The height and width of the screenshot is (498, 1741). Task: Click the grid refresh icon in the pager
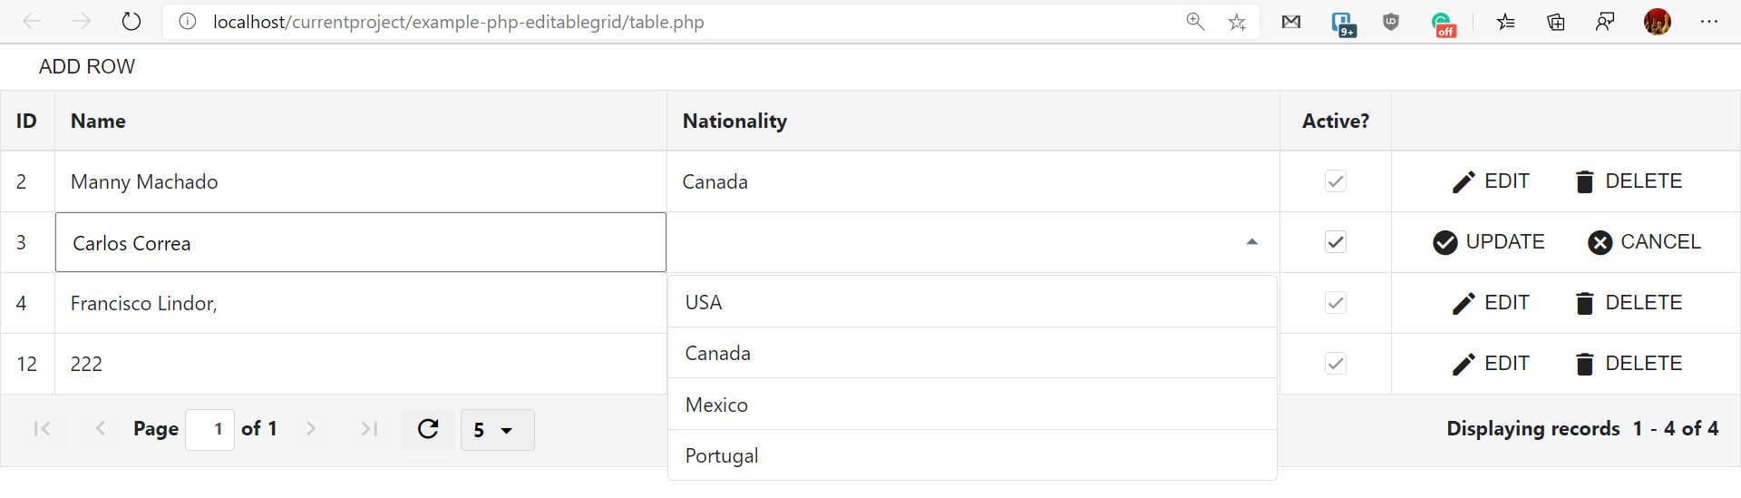[x=428, y=429]
